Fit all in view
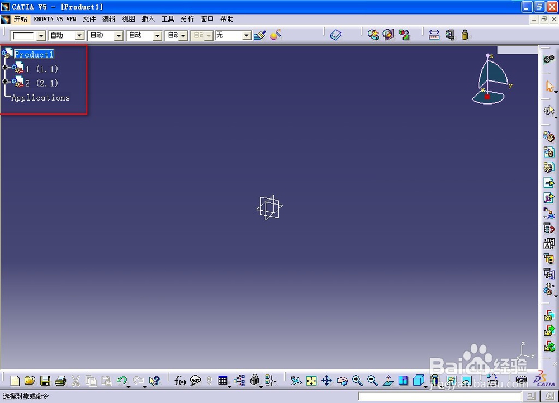Image resolution: width=559 pixels, height=403 pixels. [311, 381]
